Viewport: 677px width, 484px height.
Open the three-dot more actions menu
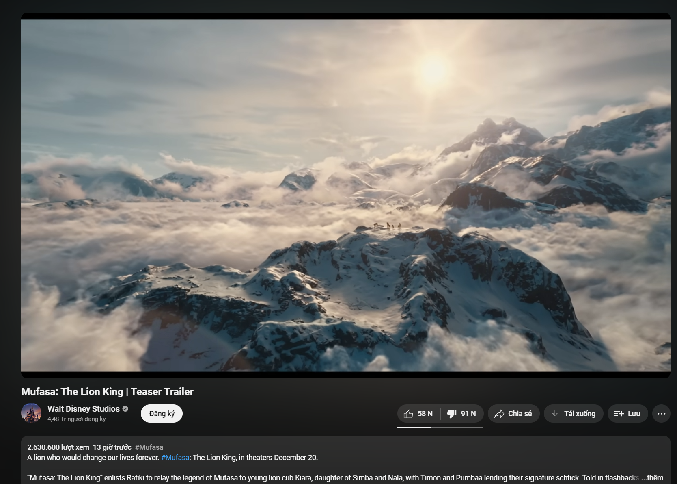661,413
